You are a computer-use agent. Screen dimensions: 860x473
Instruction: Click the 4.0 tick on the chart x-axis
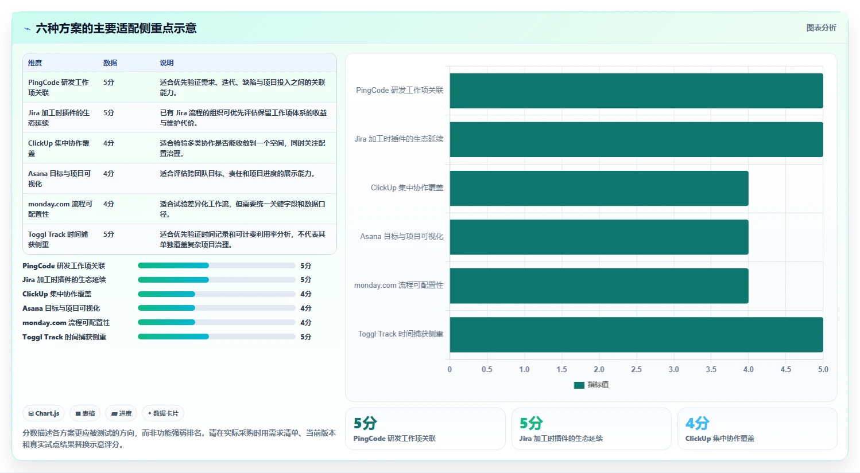[749, 370]
